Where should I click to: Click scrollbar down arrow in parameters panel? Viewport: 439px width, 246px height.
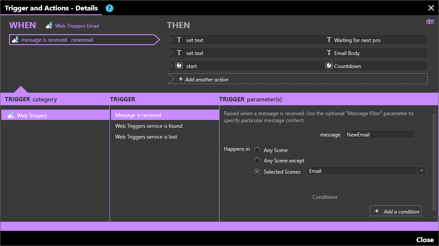tap(434, 217)
